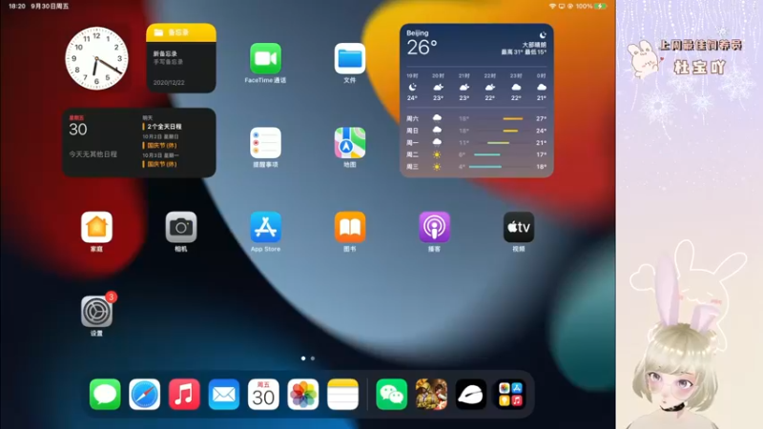The width and height of the screenshot is (763, 429).
Task: Launch the Camera app (相机)
Action: pyautogui.click(x=181, y=227)
